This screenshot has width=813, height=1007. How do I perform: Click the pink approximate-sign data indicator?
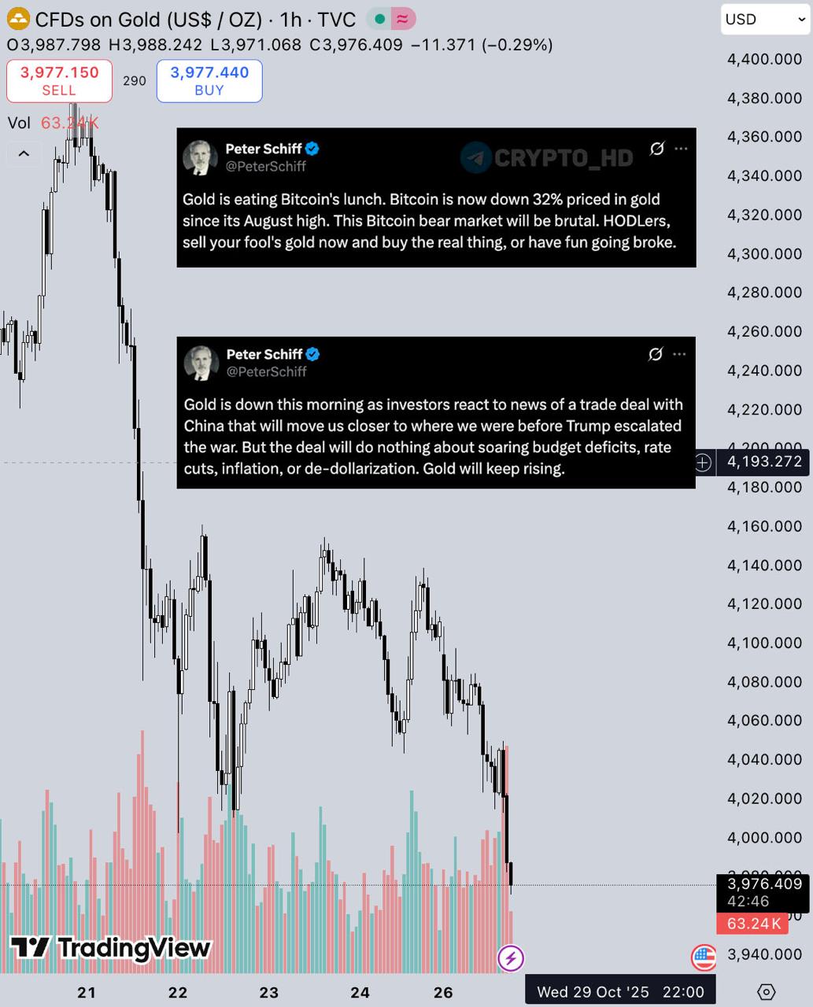tap(402, 19)
